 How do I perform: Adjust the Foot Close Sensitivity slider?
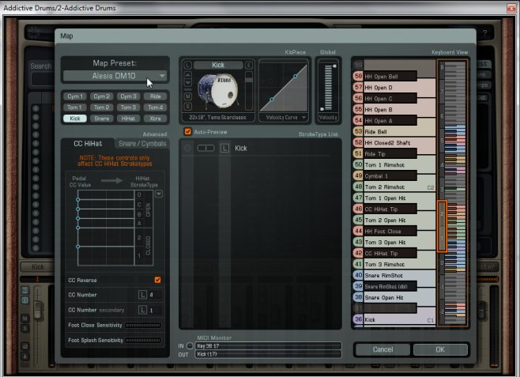143,326
